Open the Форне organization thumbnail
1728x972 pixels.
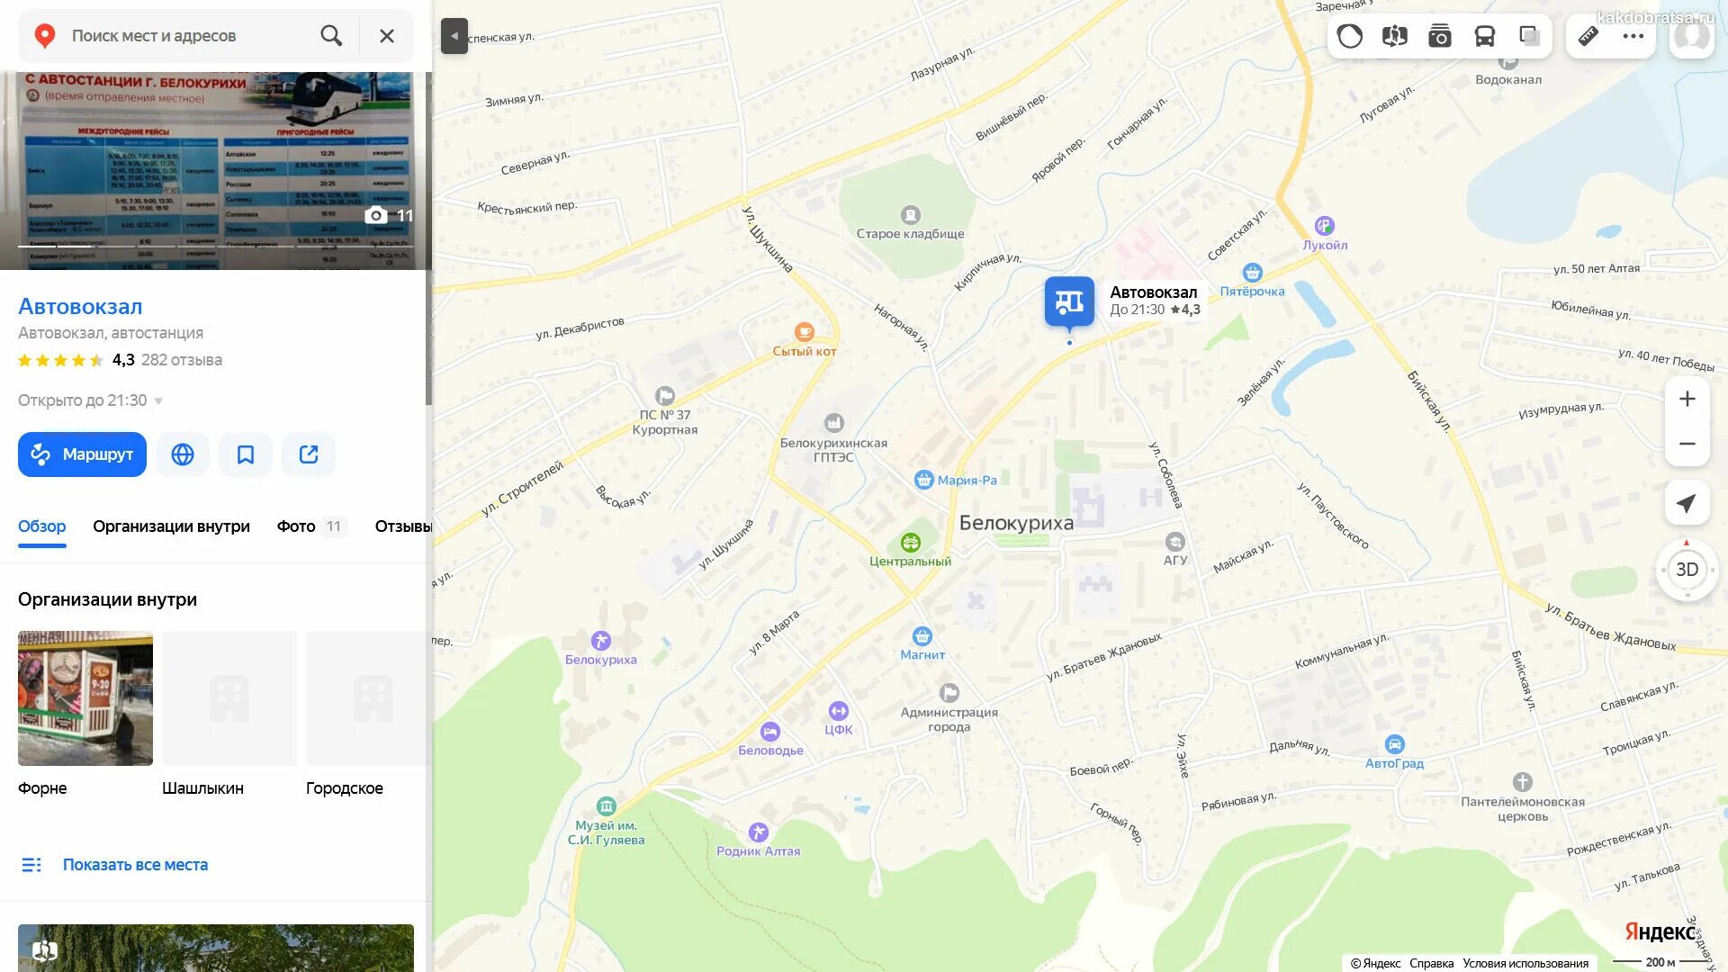click(85, 698)
